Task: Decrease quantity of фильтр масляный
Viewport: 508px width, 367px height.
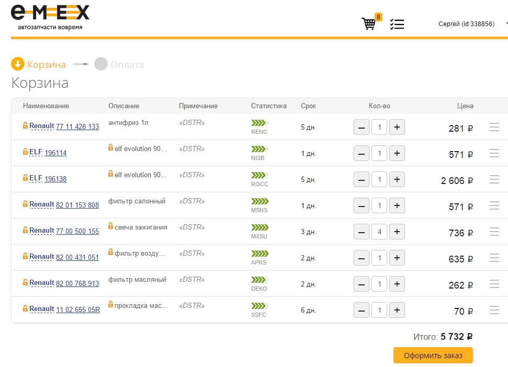Action: coord(362,284)
